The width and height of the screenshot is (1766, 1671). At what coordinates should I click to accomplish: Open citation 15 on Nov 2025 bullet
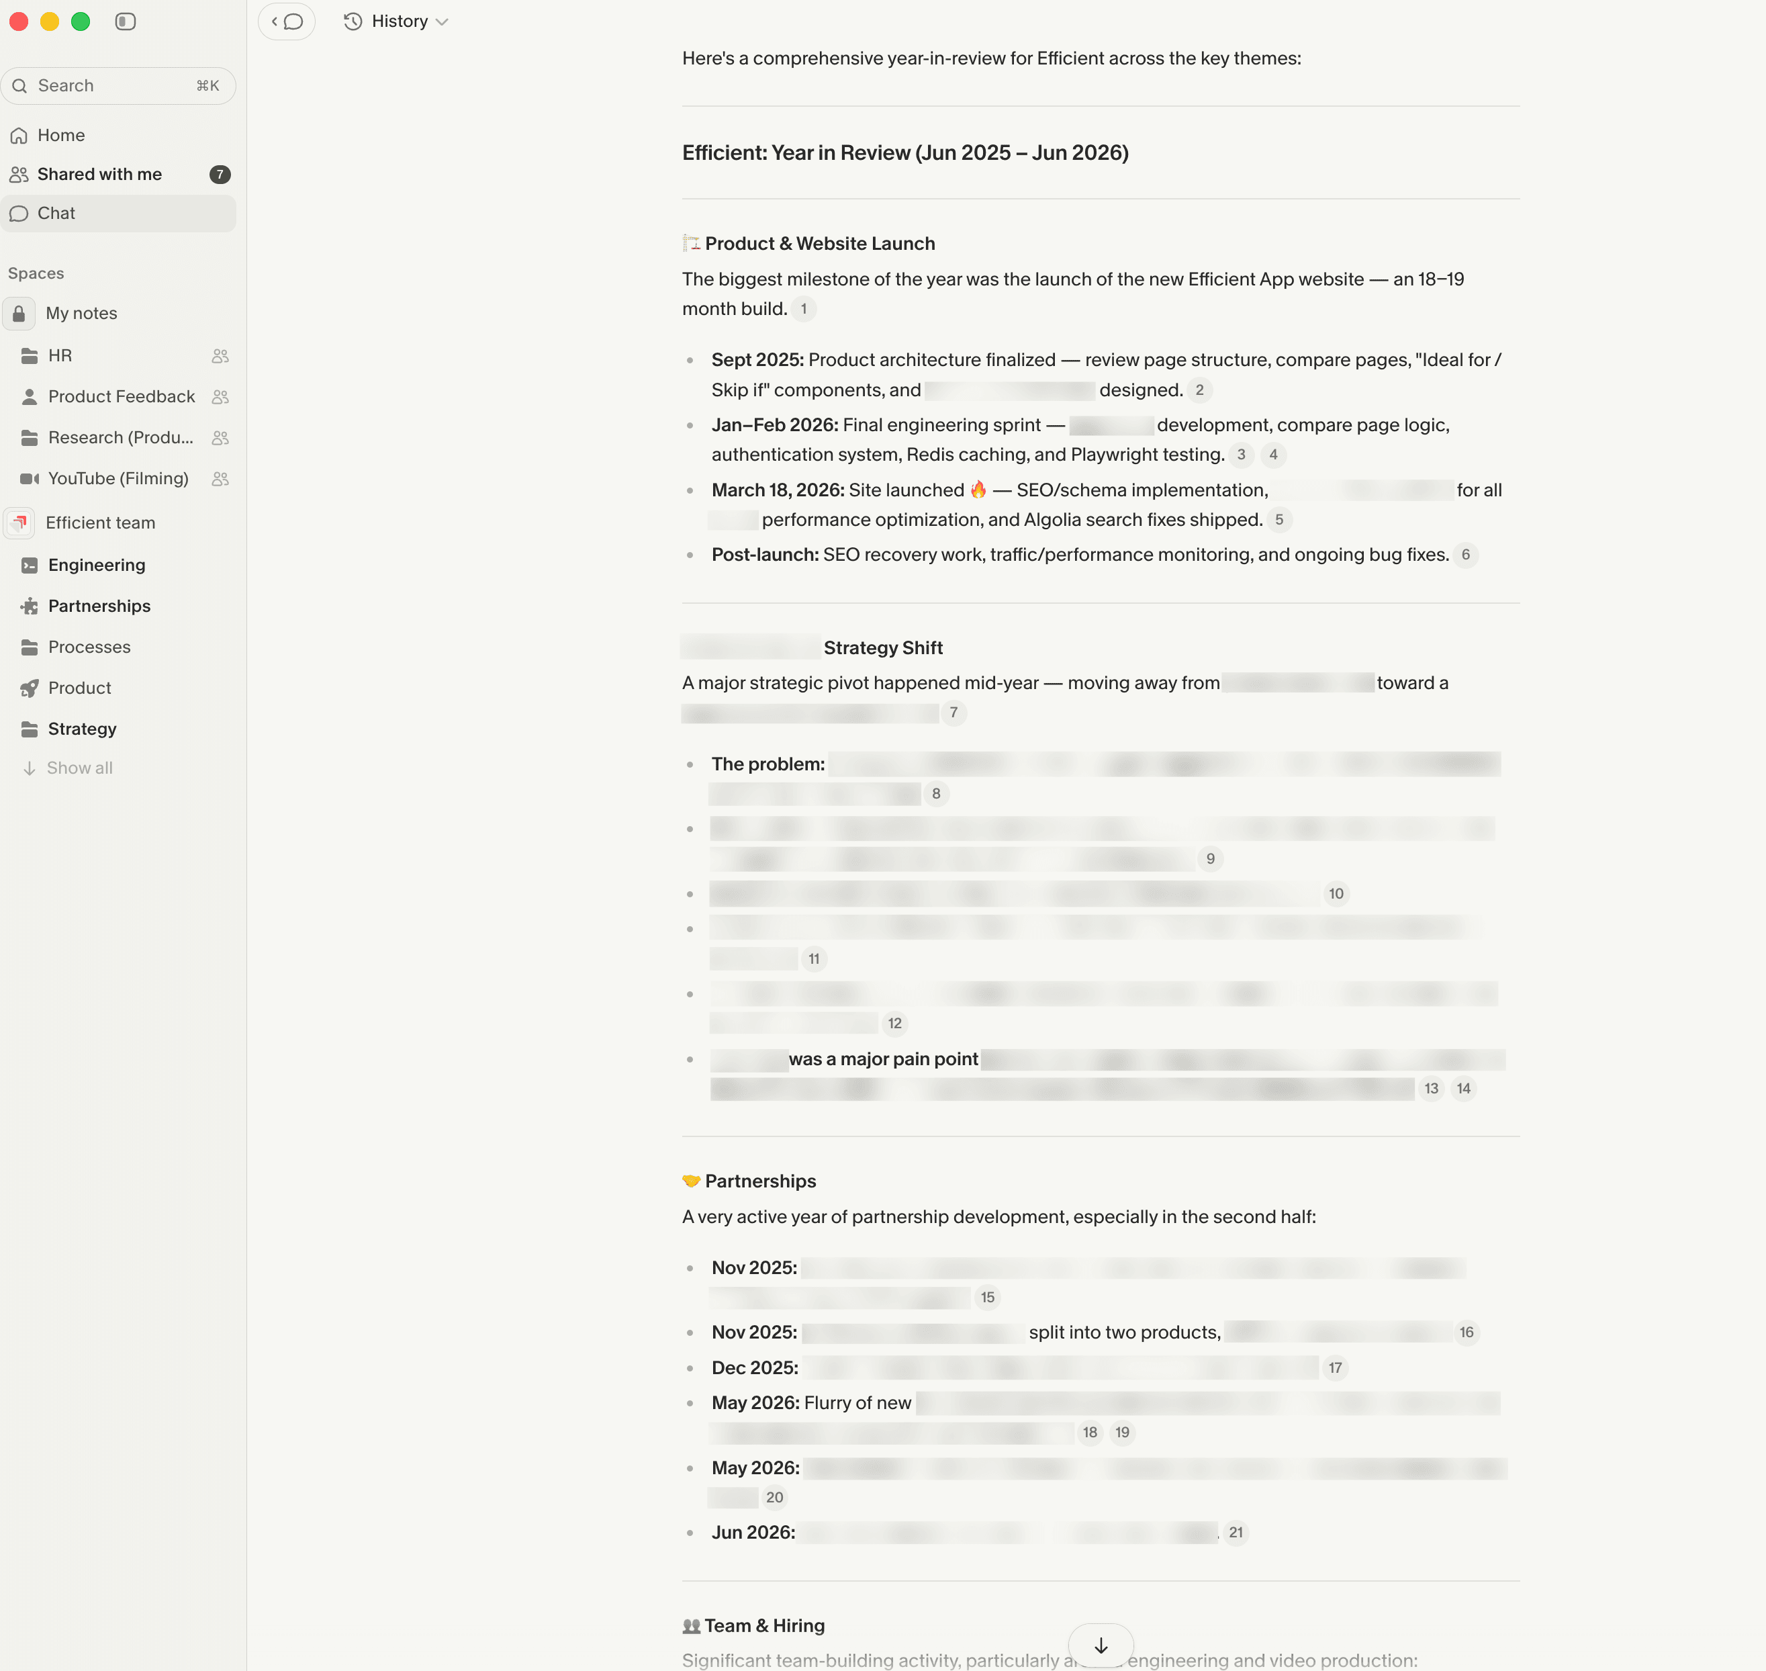pyautogui.click(x=988, y=1298)
